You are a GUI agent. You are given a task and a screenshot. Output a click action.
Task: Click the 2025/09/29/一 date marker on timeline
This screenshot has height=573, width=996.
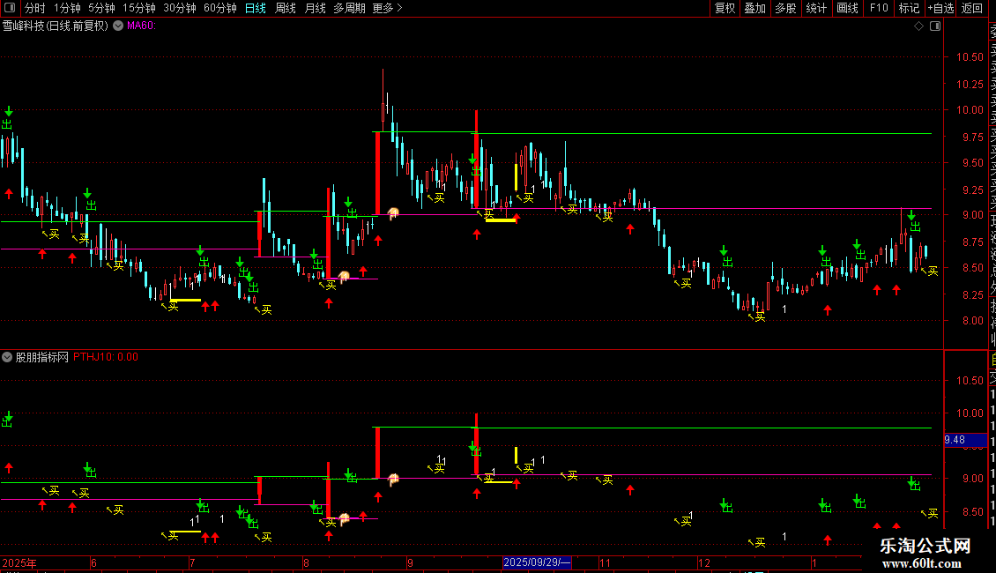[x=537, y=562]
